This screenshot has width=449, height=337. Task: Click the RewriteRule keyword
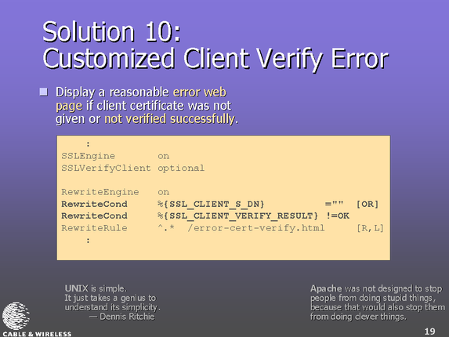click(94, 228)
